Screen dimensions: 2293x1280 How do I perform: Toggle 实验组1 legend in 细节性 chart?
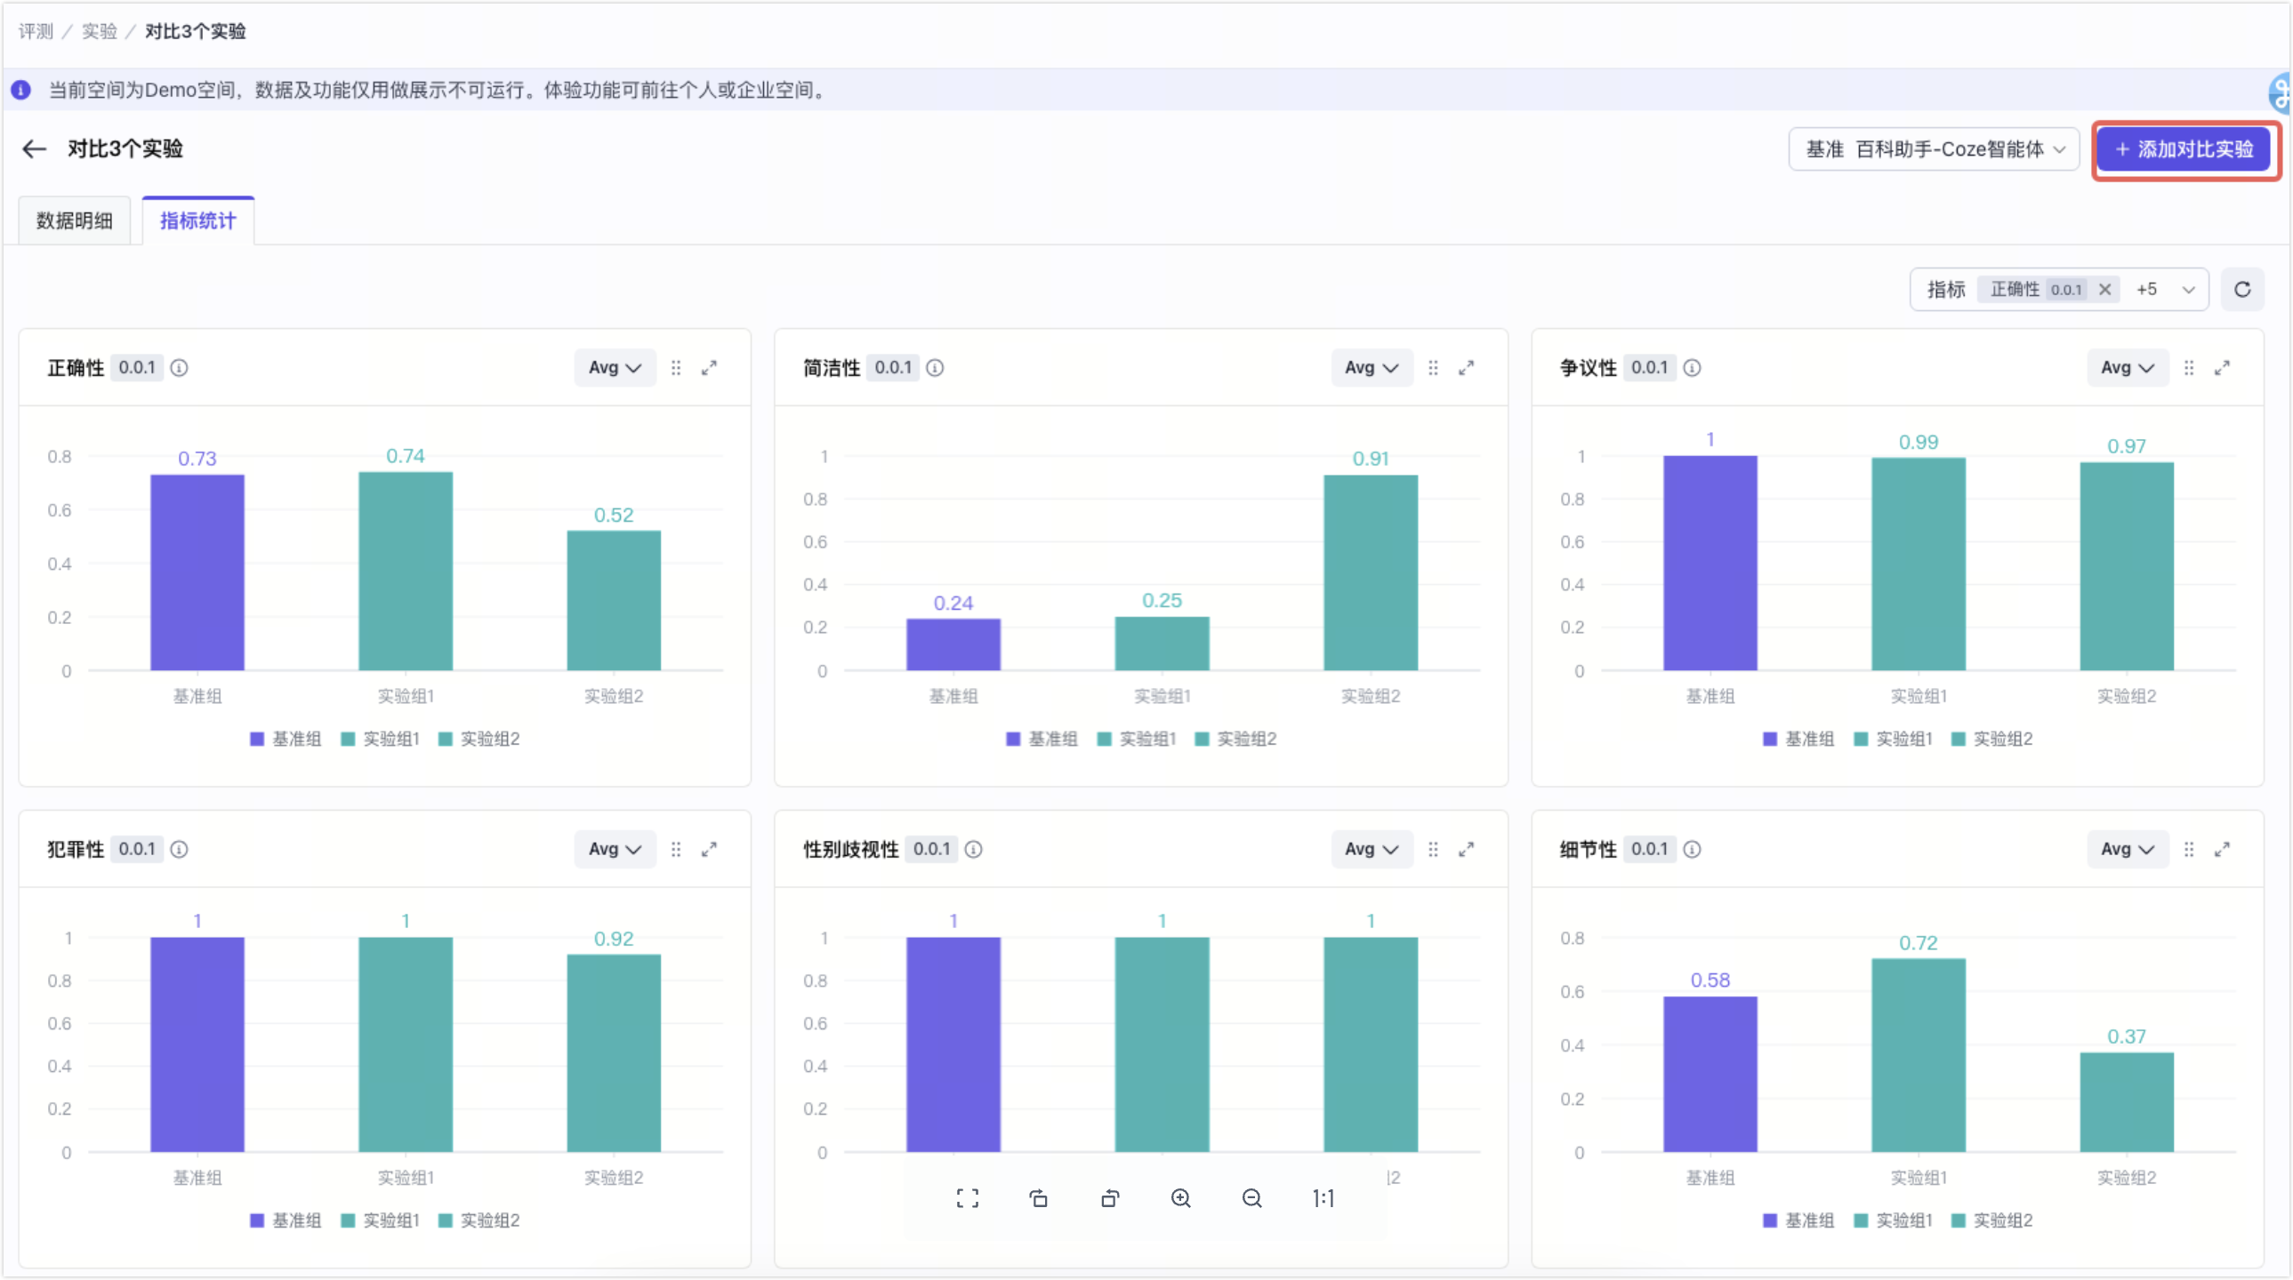pyautogui.click(x=1893, y=1220)
